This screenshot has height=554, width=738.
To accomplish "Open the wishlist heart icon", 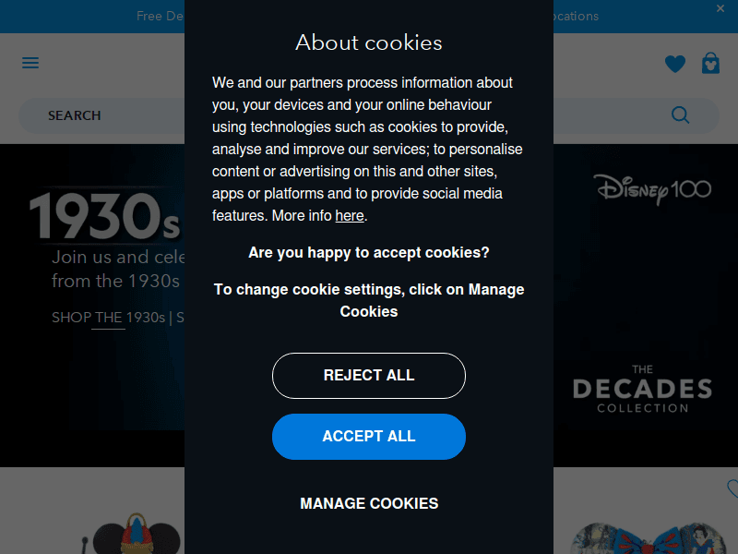I will (x=675, y=64).
